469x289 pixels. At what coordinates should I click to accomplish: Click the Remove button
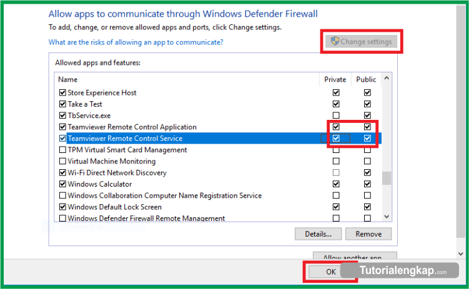(368, 234)
